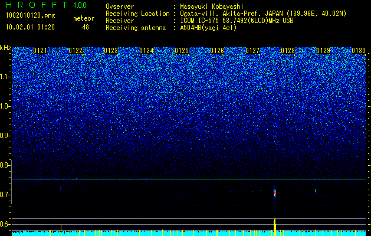Select the 0123 time label
371x236 pixels.
point(111,51)
